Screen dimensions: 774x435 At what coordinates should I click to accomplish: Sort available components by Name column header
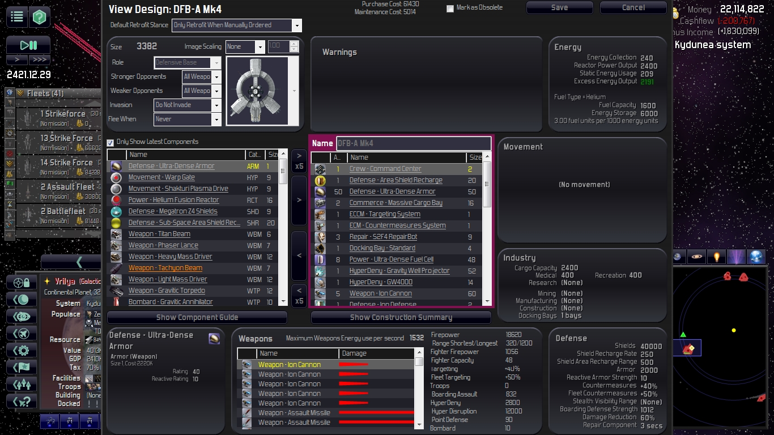[185, 155]
